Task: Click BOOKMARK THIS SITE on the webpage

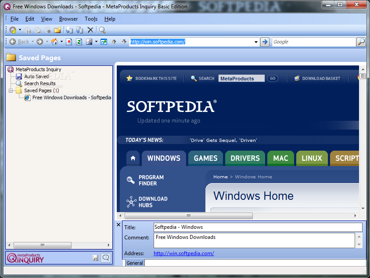Action: click(x=152, y=79)
